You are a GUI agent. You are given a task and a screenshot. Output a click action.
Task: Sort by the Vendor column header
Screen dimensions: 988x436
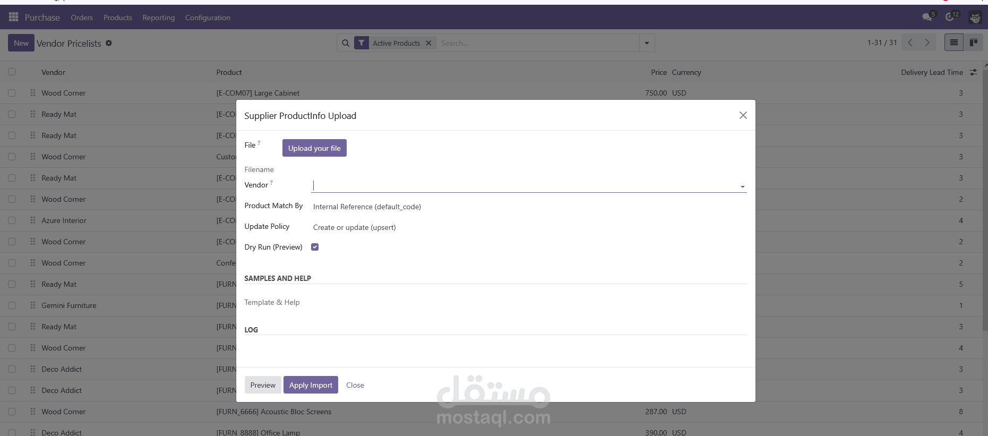(x=54, y=72)
